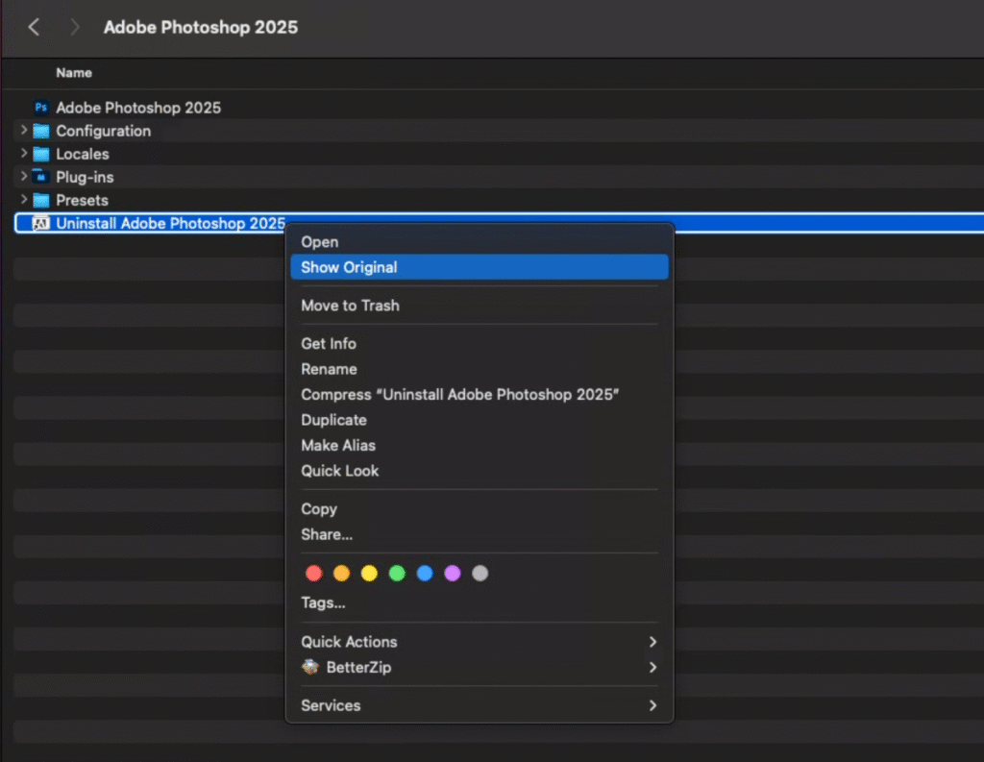Click the back navigation arrow
984x762 pixels.
pos(33,27)
